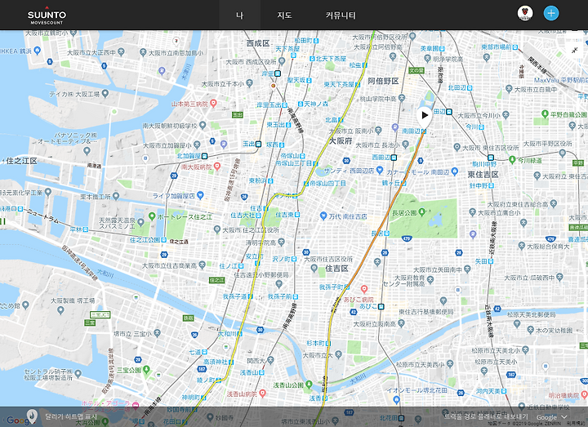Viewport: 588px width, 427px height.
Task: Select the 今川緑道 green pin
Action: point(512,160)
